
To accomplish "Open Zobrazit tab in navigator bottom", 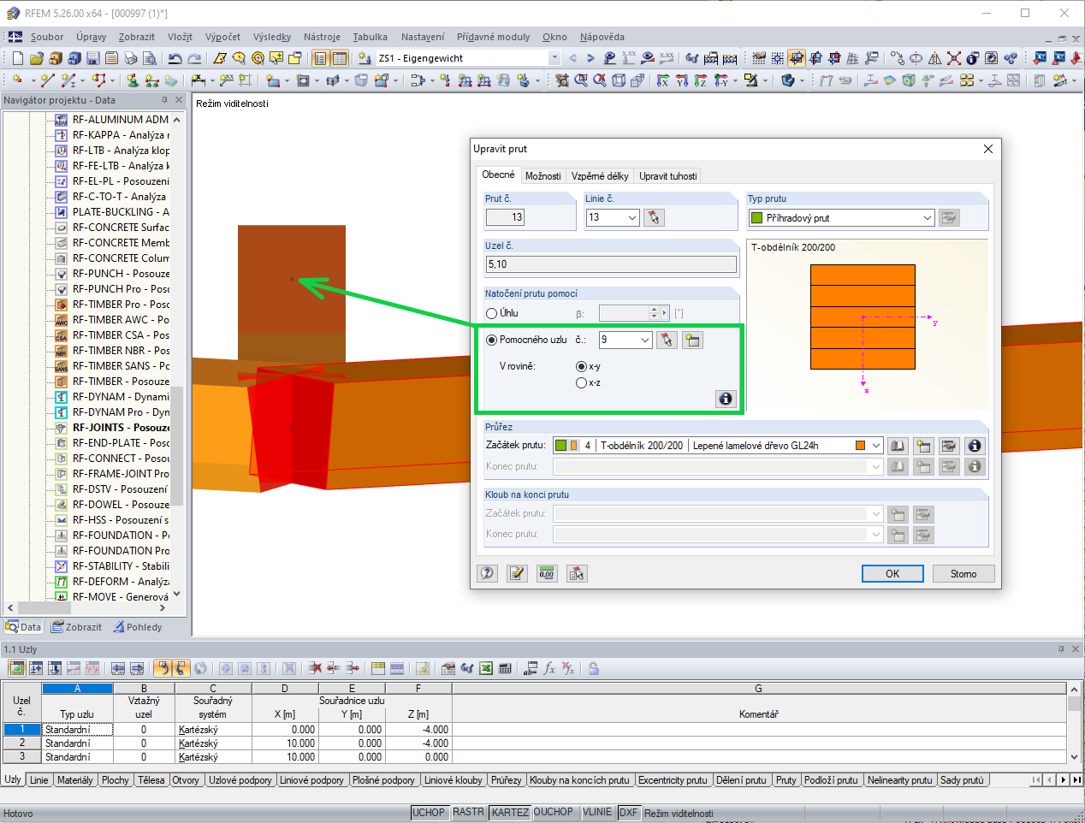I will tap(77, 627).
